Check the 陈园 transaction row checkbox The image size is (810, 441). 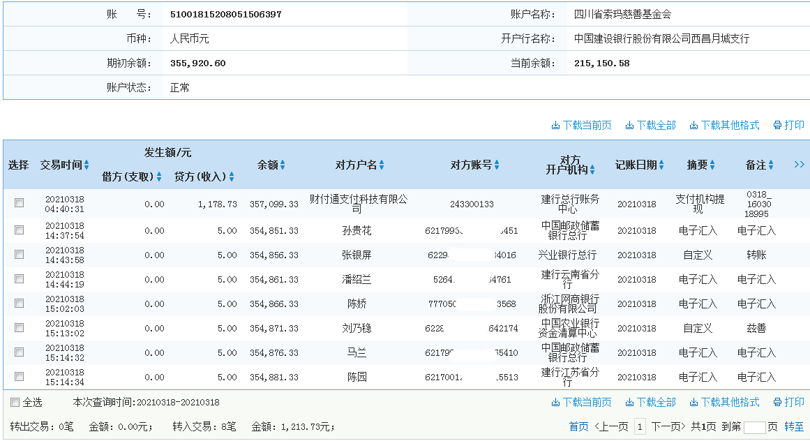pos(20,377)
